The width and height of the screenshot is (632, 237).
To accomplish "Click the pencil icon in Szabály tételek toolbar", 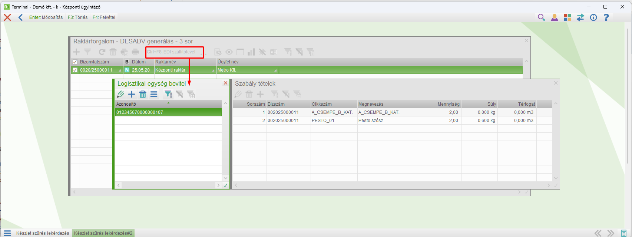I will pyautogui.click(x=238, y=94).
